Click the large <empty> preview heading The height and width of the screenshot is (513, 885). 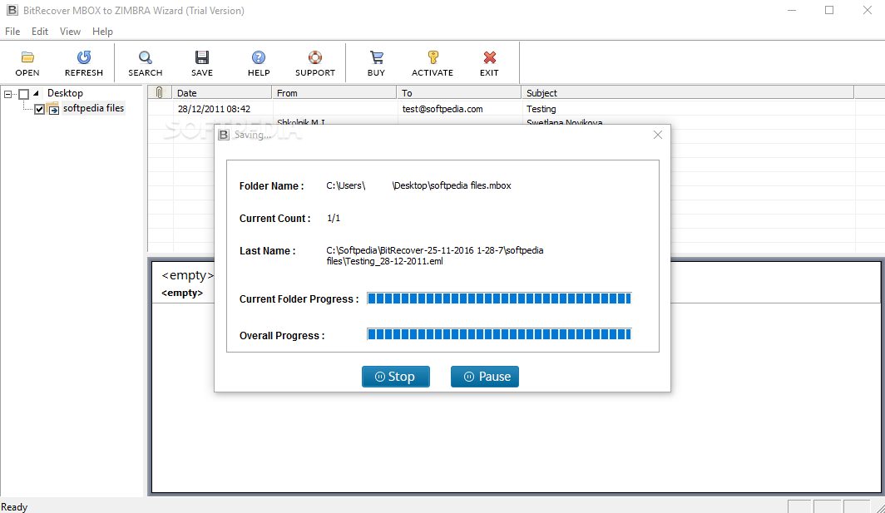[187, 275]
